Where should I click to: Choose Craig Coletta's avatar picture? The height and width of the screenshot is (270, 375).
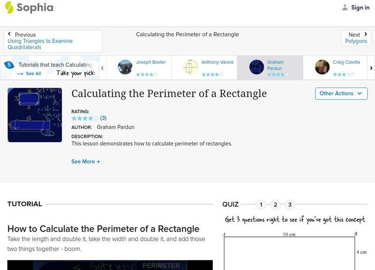tap(322, 67)
